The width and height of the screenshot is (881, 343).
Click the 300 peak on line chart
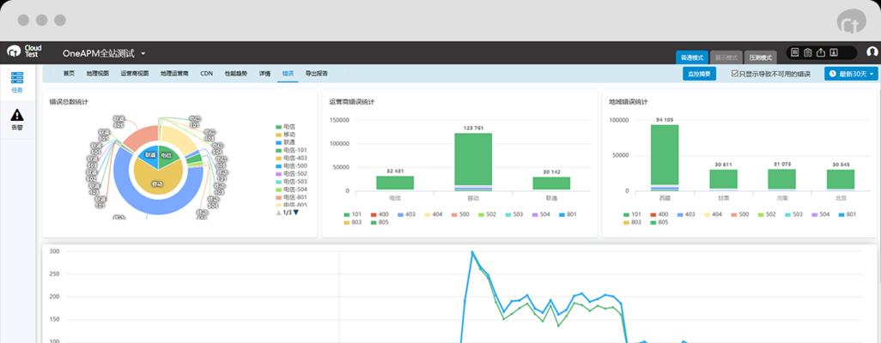472,252
